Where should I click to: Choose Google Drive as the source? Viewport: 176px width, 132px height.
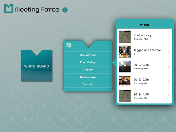pos(88,77)
